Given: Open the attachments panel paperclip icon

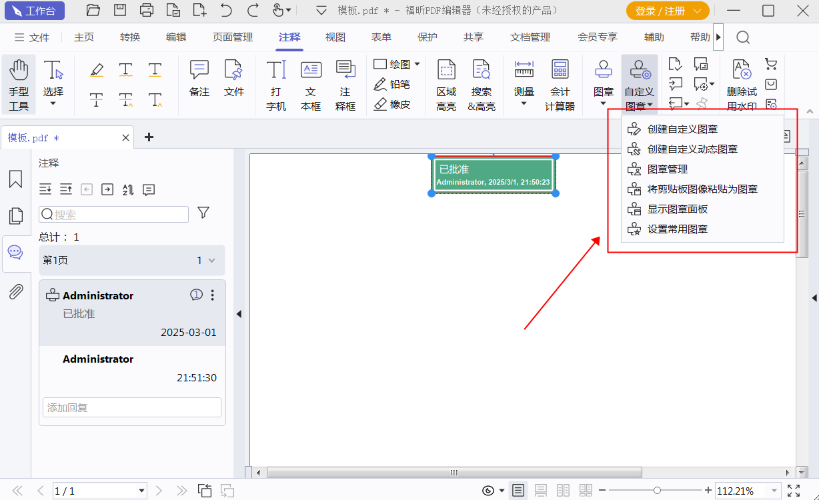Looking at the screenshot, I should (x=15, y=291).
